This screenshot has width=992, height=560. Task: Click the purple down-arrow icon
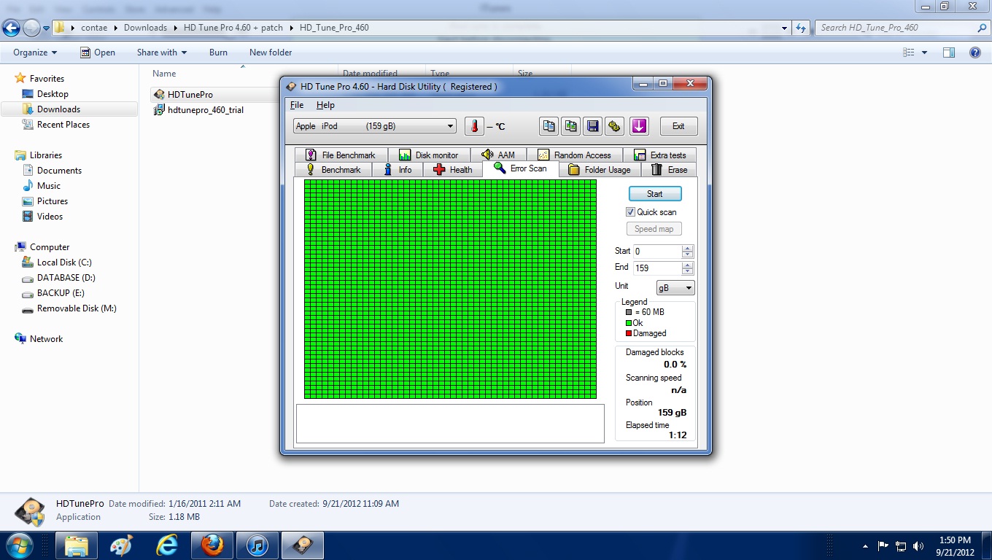(x=639, y=126)
